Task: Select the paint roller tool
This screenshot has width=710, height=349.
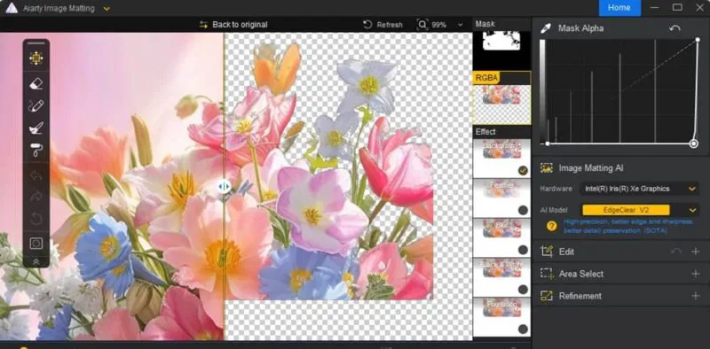Action: pos(36,150)
